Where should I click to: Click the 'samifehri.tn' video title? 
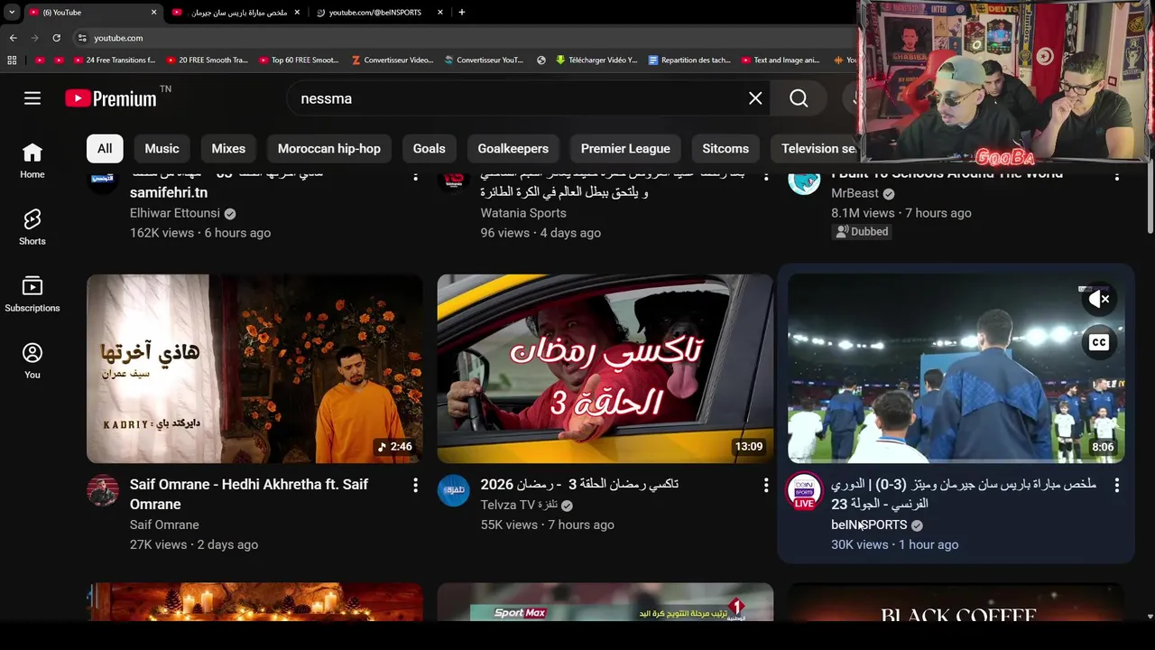tap(169, 192)
